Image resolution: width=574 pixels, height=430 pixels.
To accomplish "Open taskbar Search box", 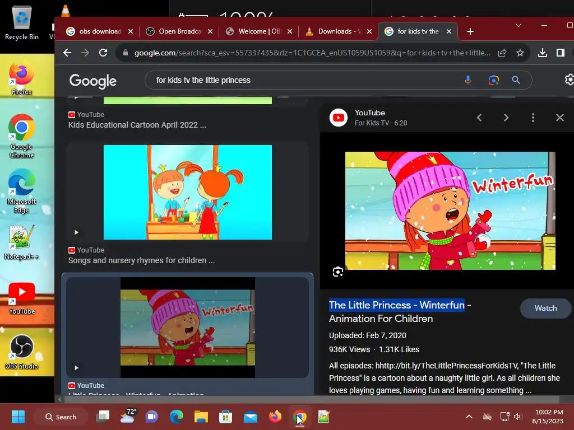I will click(61, 417).
